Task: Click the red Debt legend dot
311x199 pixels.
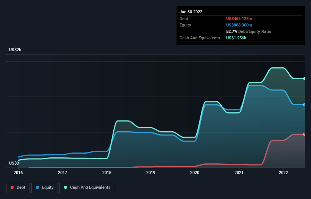Action: tap(12, 187)
